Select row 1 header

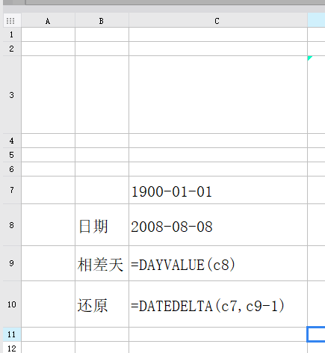[12, 34]
